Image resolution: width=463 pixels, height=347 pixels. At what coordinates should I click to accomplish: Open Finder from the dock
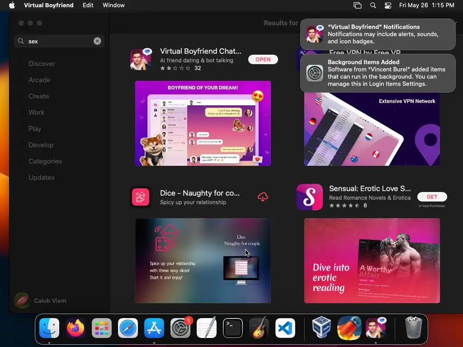[x=49, y=328]
